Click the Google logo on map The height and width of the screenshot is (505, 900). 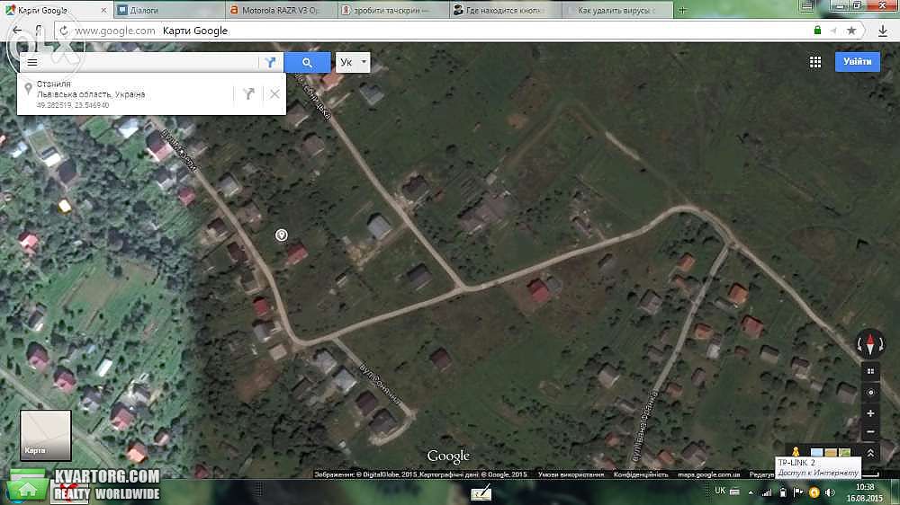(x=448, y=456)
